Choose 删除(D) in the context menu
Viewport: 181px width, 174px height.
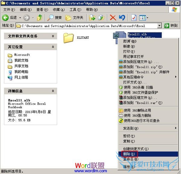coord(148,154)
